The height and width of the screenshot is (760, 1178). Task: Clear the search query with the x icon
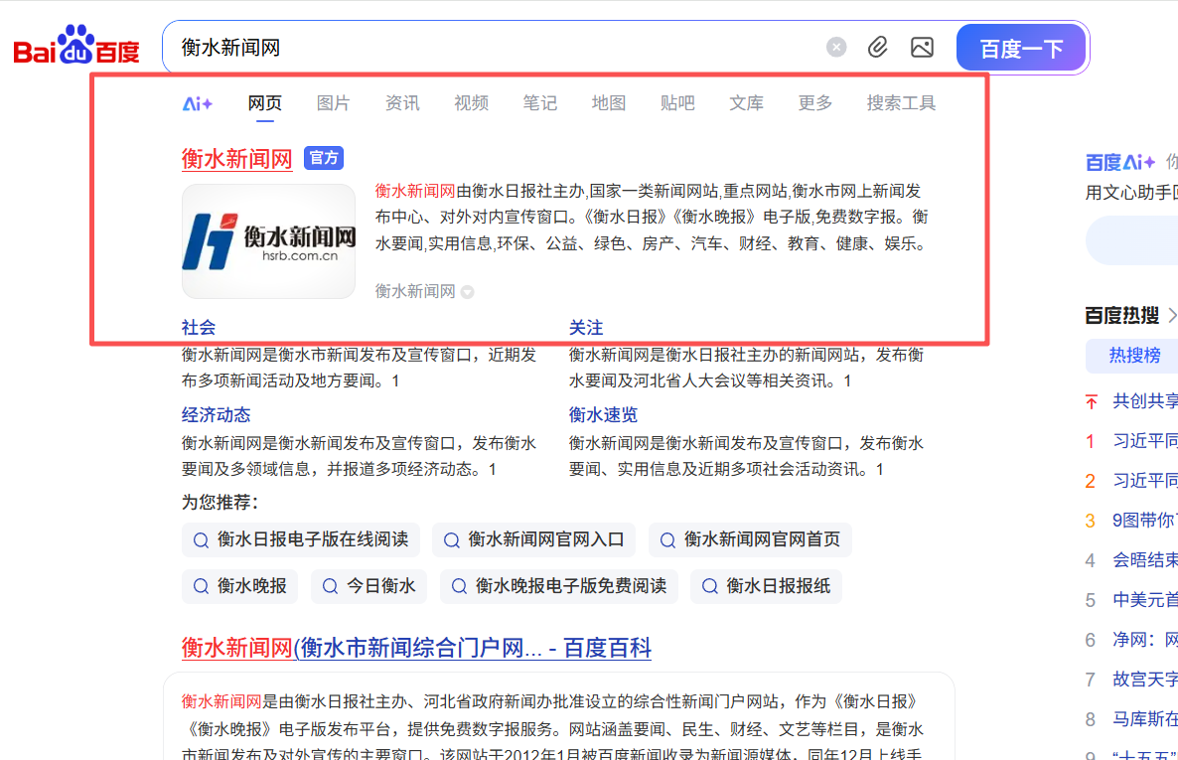(x=835, y=46)
